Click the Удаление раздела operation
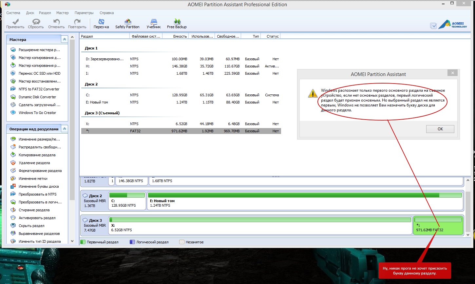 [x=34, y=163]
